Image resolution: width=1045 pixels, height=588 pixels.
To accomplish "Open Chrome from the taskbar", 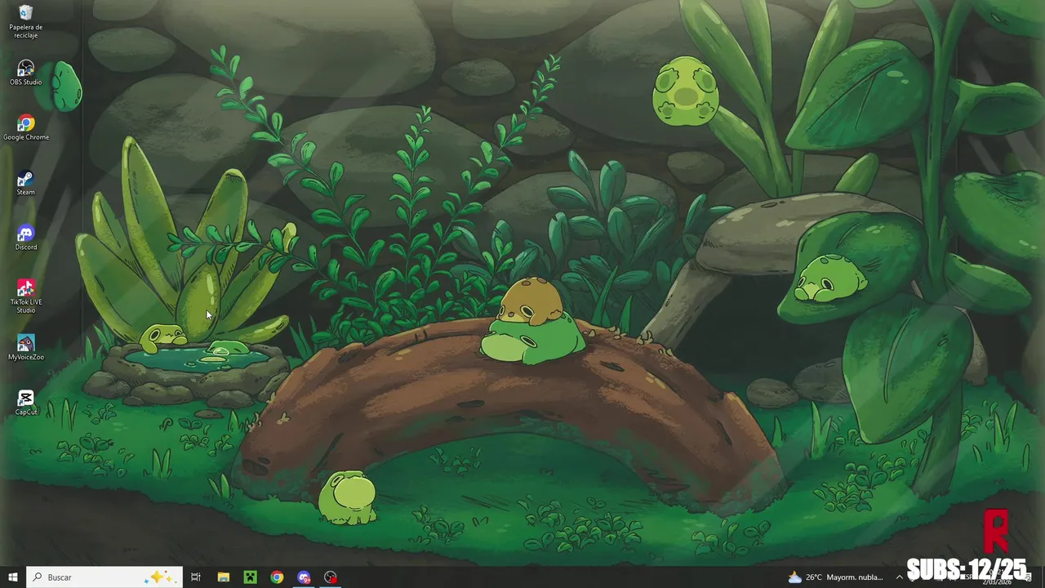I will 278,577.
